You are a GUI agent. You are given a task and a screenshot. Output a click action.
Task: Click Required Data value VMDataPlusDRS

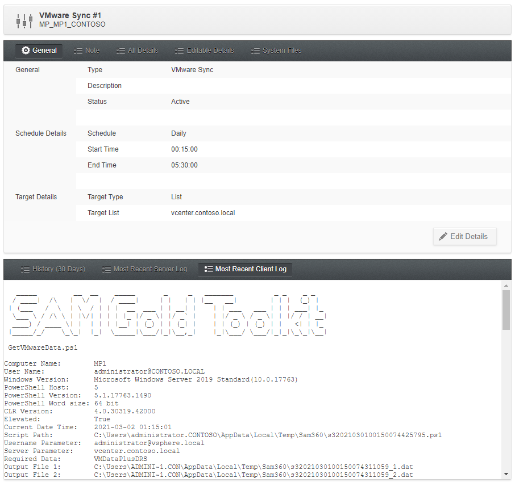pyautogui.click(x=120, y=459)
